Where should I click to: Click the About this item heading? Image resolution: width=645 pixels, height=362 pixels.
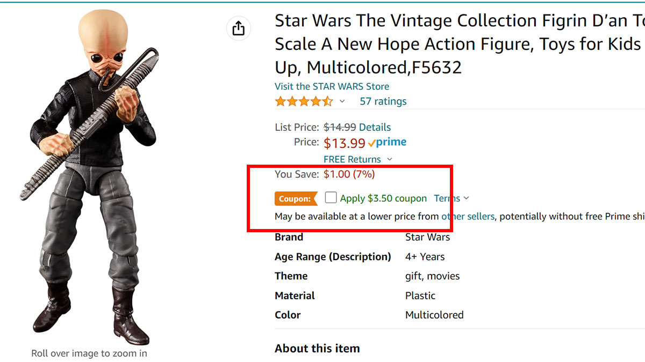(x=317, y=349)
